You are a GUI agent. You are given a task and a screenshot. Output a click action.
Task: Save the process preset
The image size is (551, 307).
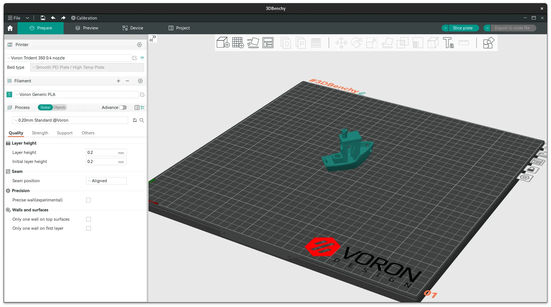pos(135,120)
